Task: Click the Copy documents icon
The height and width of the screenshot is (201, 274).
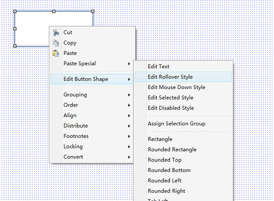Action: point(56,43)
